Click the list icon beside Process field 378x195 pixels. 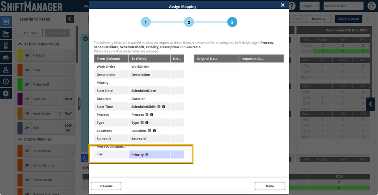(x=147, y=115)
